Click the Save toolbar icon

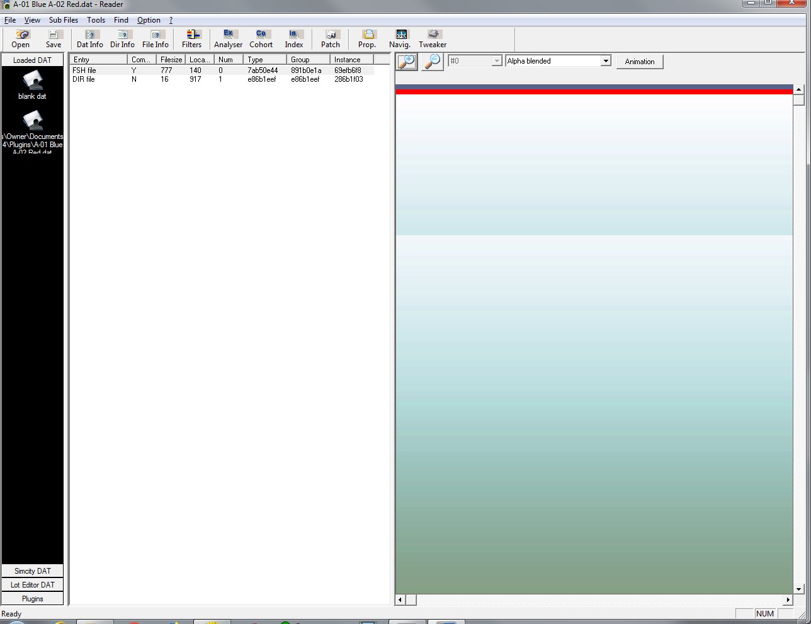click(x=54, y=39)
